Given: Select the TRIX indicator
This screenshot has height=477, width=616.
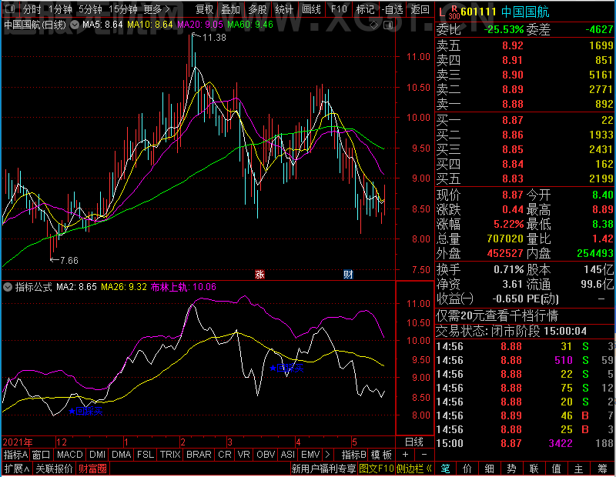Looking at the screenshot, I should click(x=170, y=455).
